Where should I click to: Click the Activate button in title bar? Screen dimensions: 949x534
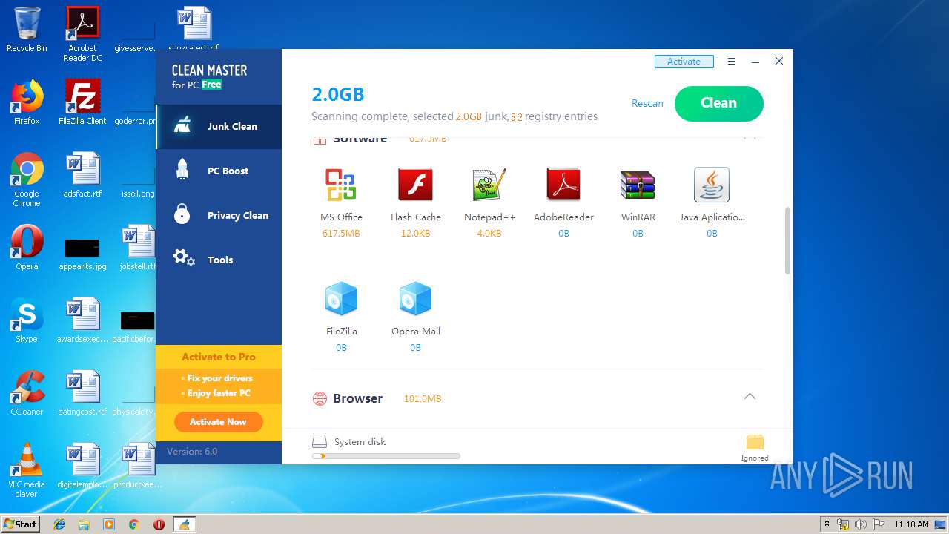click(684, 62)
